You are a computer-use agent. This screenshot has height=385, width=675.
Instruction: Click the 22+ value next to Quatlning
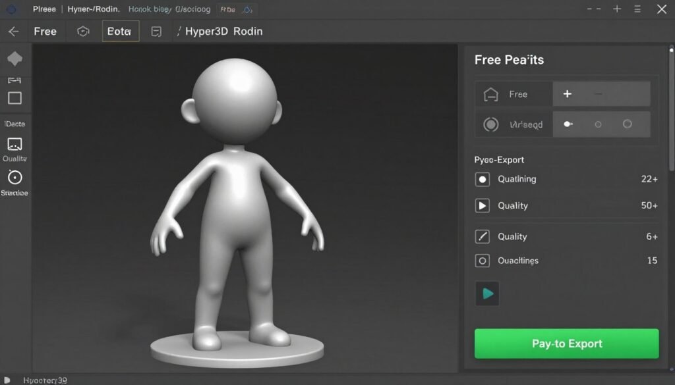(649, 179)
